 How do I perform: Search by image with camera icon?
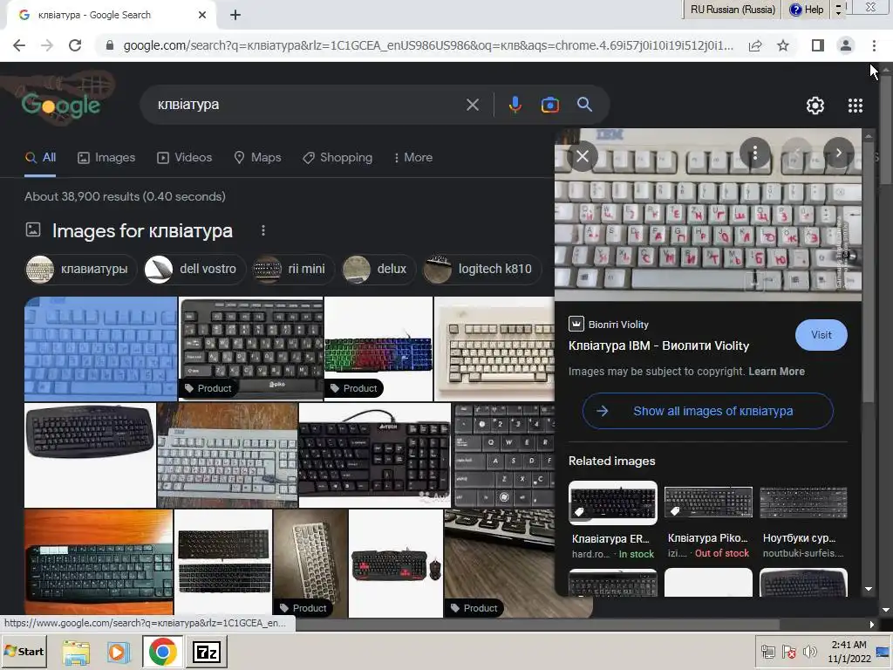click(x=549, y=105)
